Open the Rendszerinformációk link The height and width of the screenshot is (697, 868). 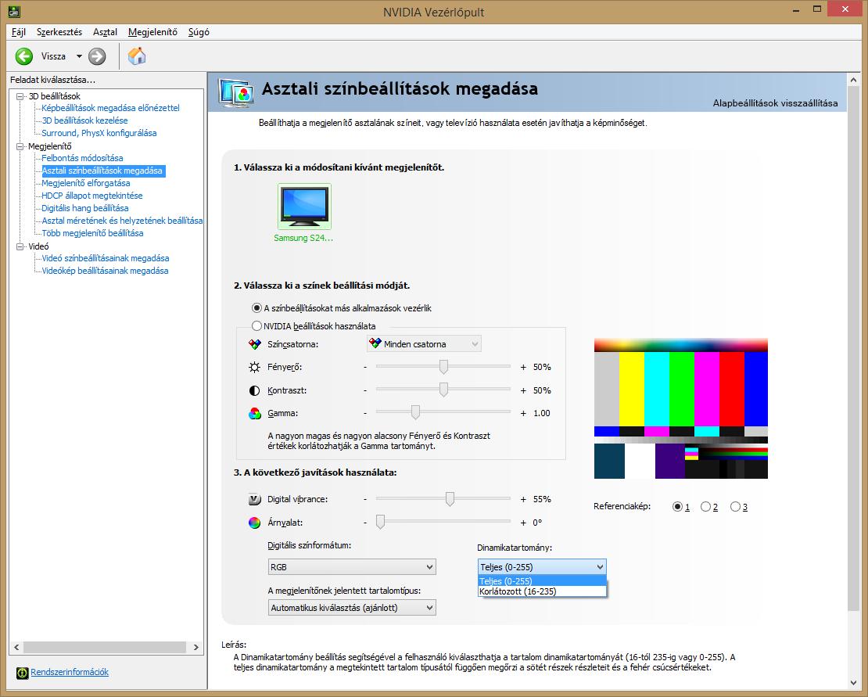pos(70,672)
